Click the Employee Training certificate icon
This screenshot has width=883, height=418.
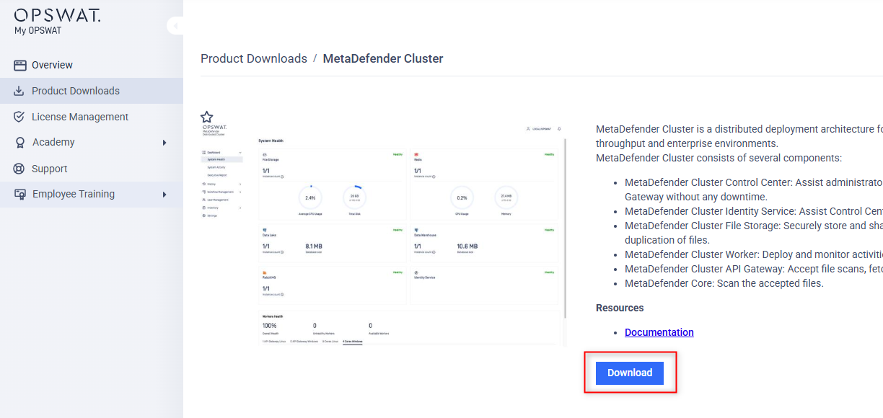click(x=20, y=195)
